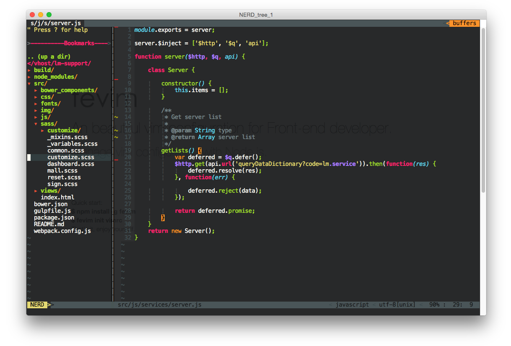Click the green macOS zoom button
511x346 pixels.
[x=49, y=15]
